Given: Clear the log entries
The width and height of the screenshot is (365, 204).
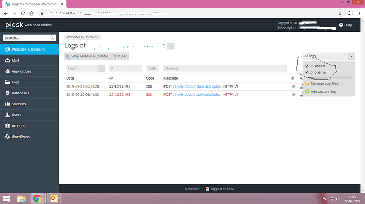Looking at the screenshot, I should (120, 56).
